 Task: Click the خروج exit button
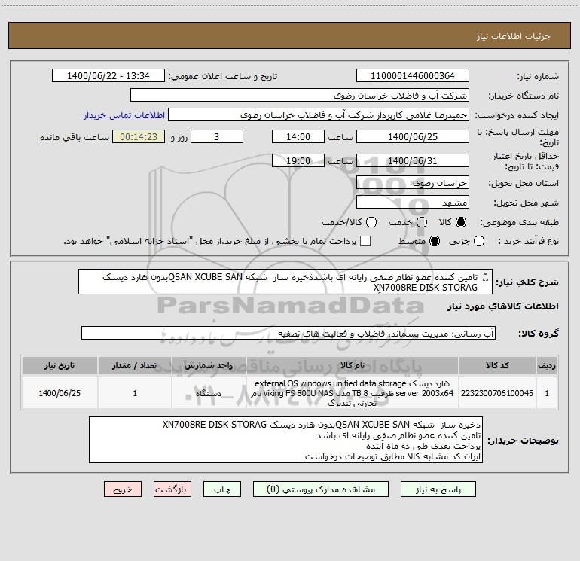click(123, 489)
